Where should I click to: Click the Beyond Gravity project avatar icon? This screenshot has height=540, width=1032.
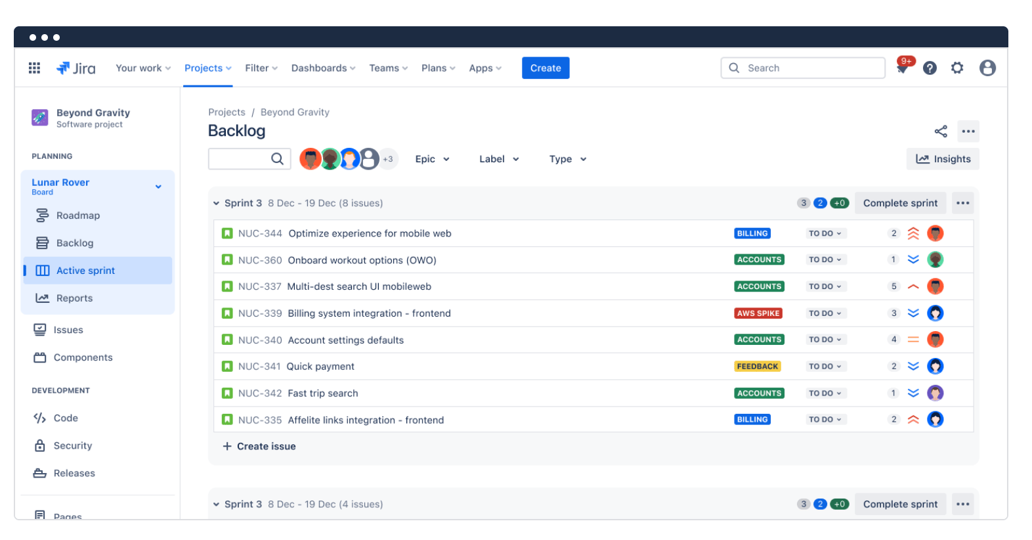tap(39, 118)
